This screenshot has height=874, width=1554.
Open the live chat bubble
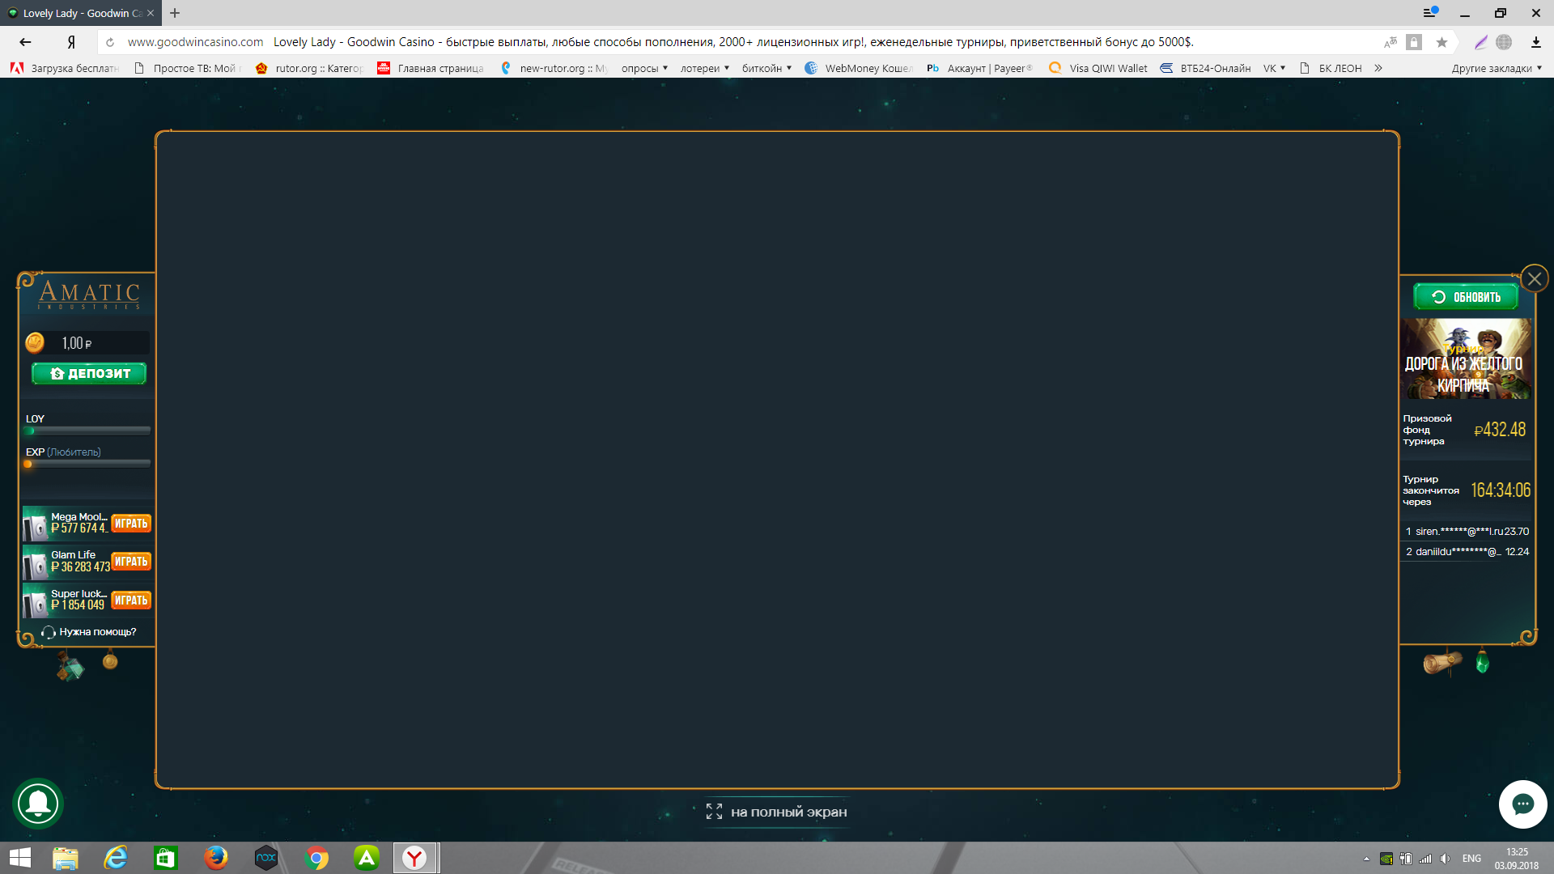1522,804
